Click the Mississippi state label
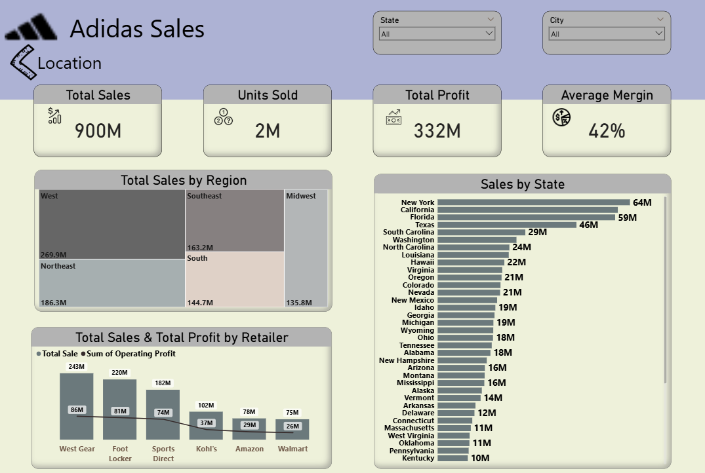Screen dimensions: 705x473 415,383
